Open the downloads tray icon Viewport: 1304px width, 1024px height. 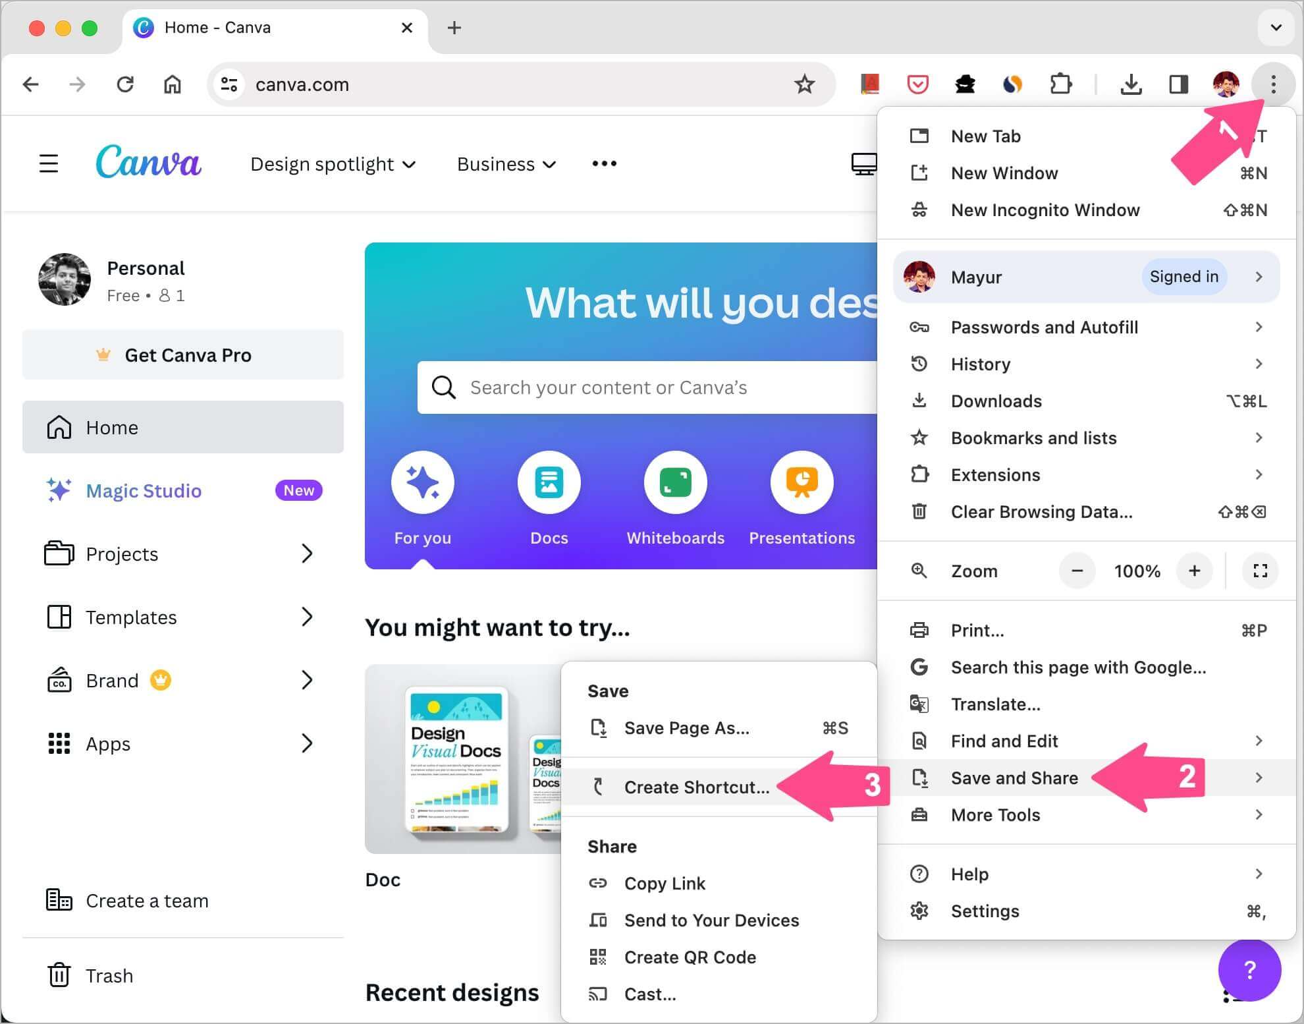[x=1131, y=84]
